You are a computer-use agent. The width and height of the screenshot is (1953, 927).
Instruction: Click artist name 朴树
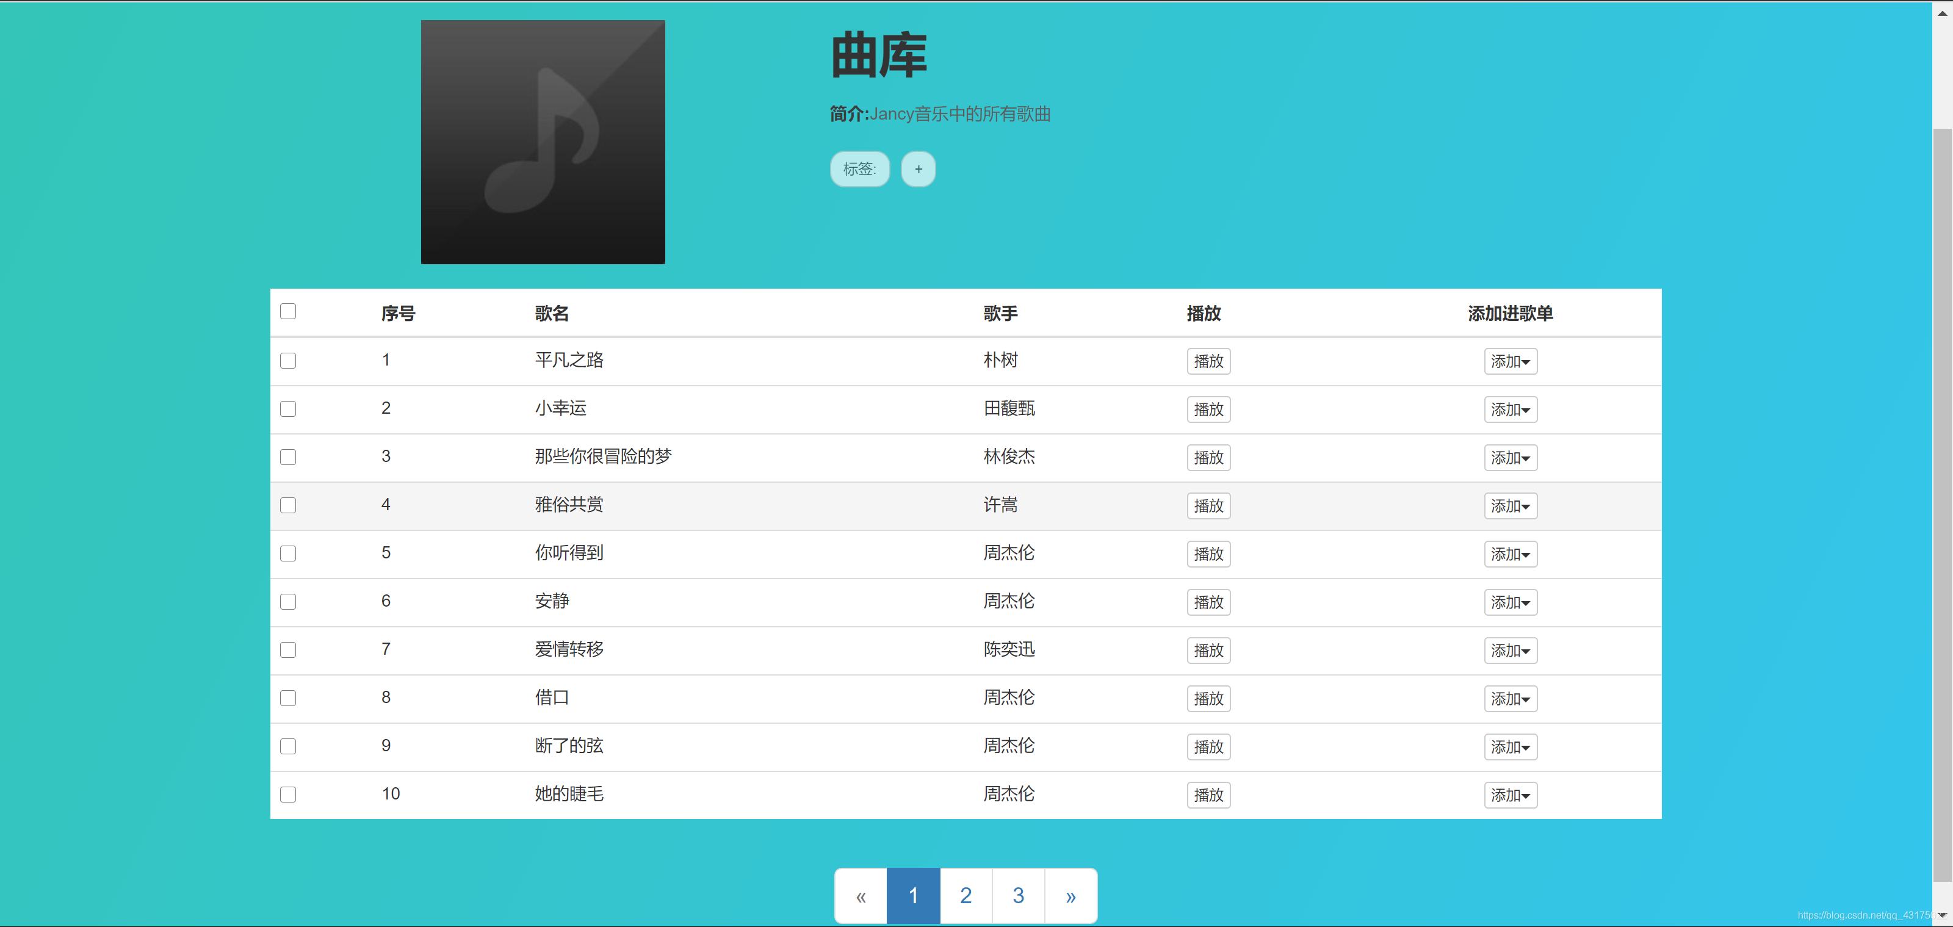[x=1001, y=360]
